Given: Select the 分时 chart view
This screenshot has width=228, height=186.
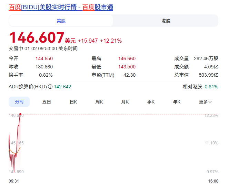Looking at the screenshot, I should pos(19,102).
